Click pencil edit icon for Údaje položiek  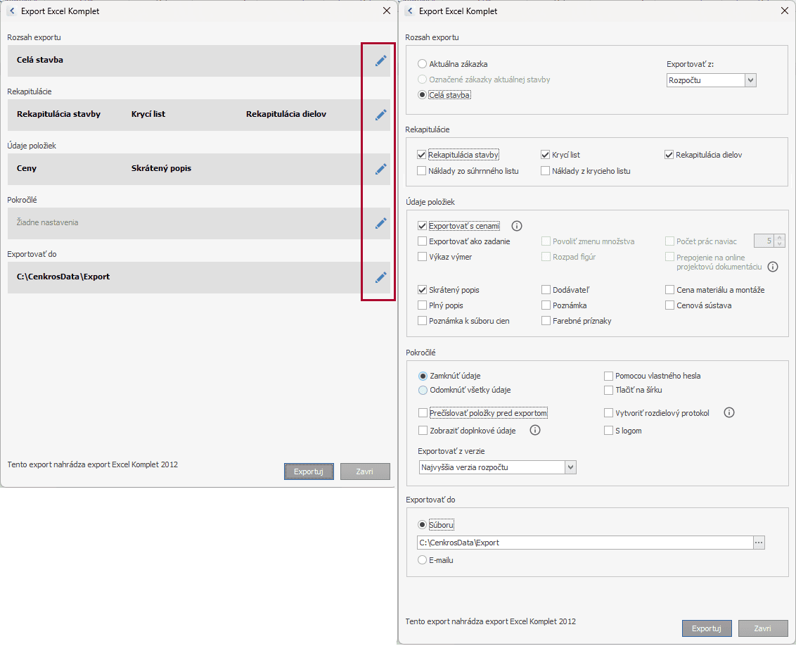click(380, 169)
